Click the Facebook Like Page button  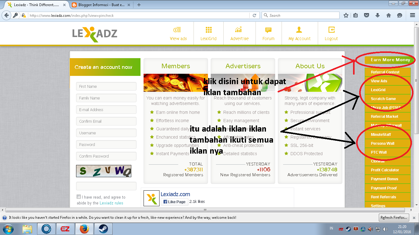click(x=174, y=202)
